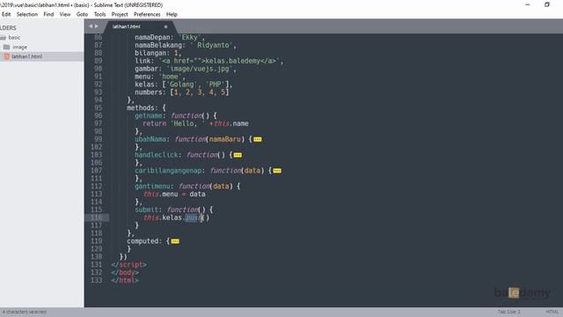Click 'image/vuejs.jpg' string on line 90
Image resolution: width=563 pixels, height=317 pixels.
pos(200,69)
